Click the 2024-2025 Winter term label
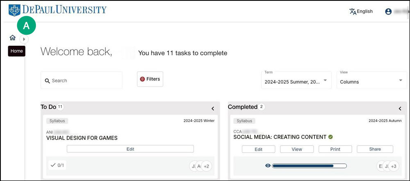The image size is (410, 181). point(199,121)
